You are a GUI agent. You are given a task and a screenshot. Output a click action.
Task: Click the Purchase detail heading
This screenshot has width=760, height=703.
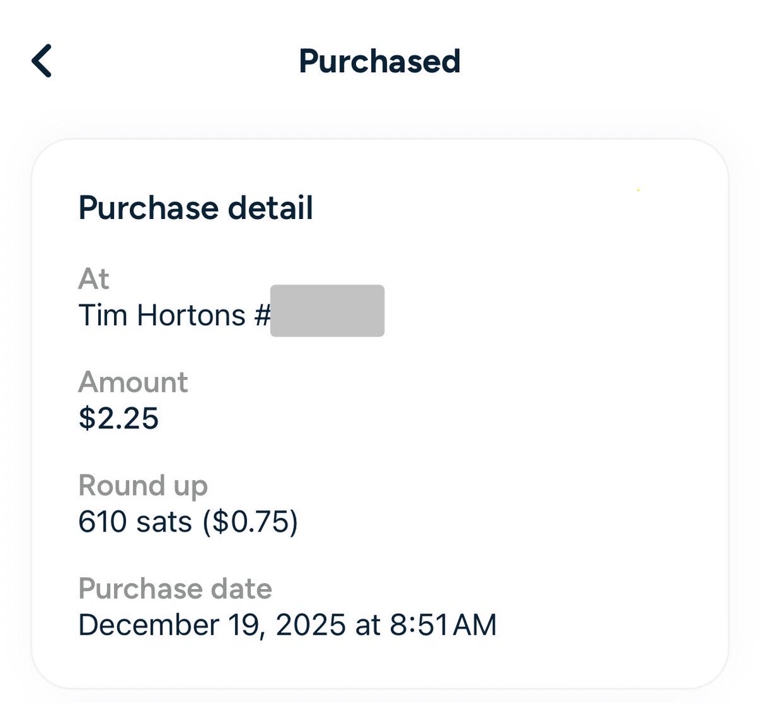196,208
